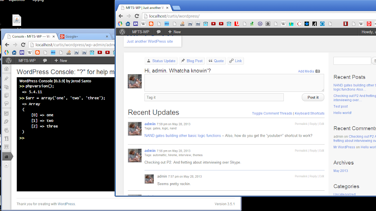Open MFTS-WP menu in site admin bar
Screen dimensions: 376x211
click(x=141, y=32)
